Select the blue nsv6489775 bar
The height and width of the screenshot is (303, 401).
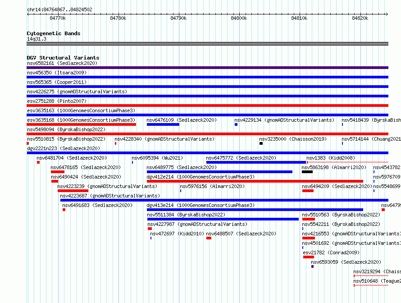pos(220,172)
